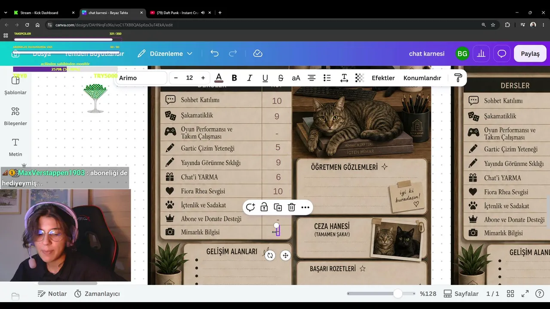Open the analytics bar chart icon

click(481, 54)
